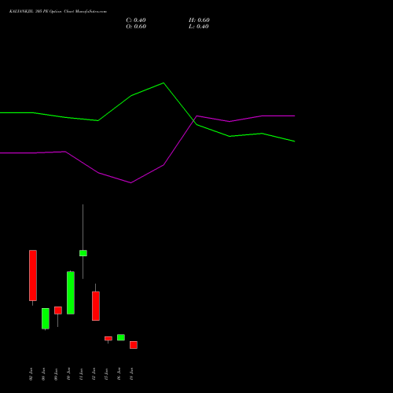Click the tall green candlestick for 10 Jun
This screenshot has width=393, height=393.
71,292
